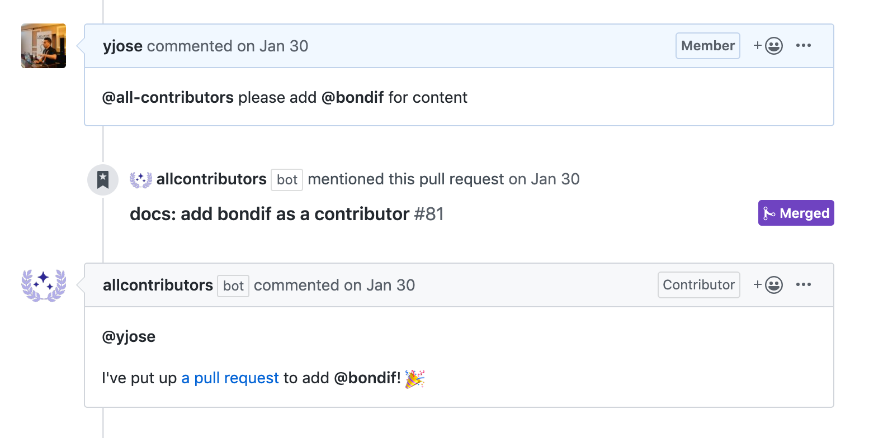Click yjose's avatar photo

pos(44,46)
